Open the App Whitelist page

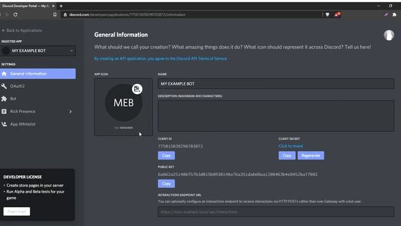pyautogui.click(x=23, y=124)
